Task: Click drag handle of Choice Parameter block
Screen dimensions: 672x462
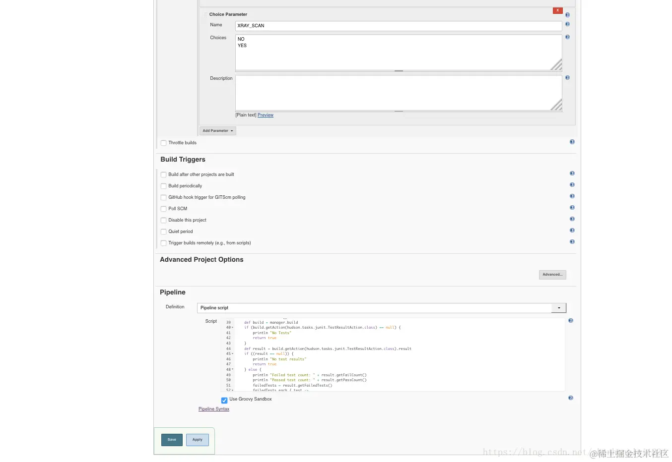Action: coord(205,15)
